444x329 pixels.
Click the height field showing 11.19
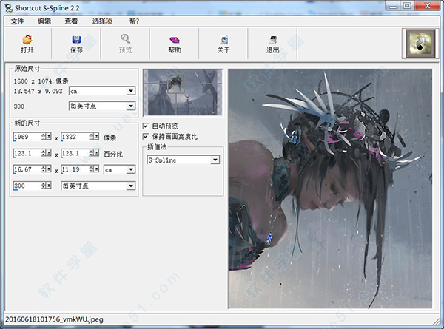click(75, 169)
